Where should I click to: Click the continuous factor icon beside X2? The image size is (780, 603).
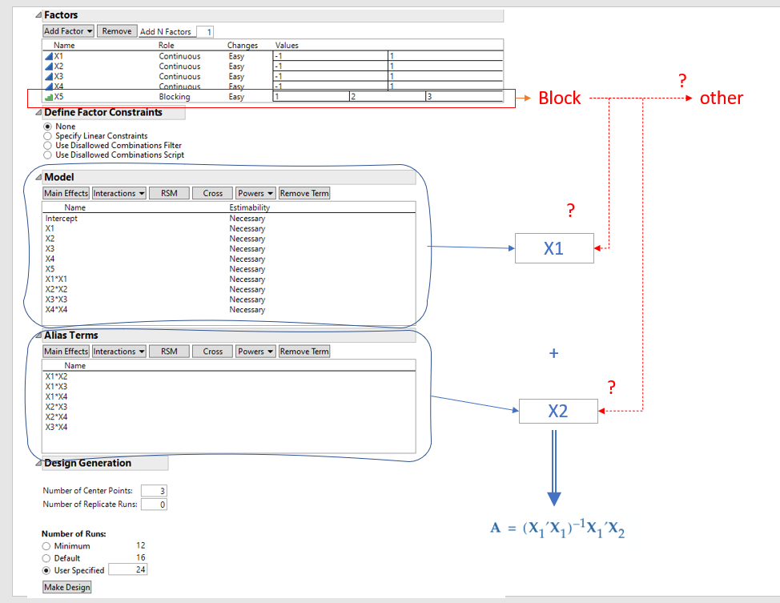click(x=50, y=66)
